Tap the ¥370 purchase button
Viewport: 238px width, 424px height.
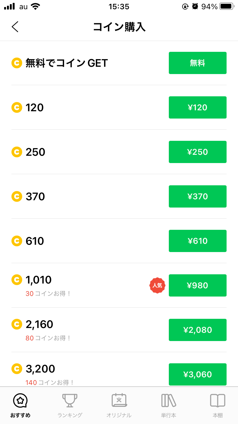(x=197, y=196)
